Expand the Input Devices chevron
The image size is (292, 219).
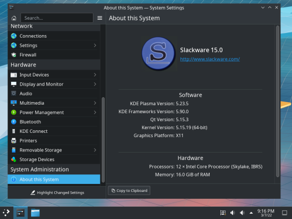point(95,75)
